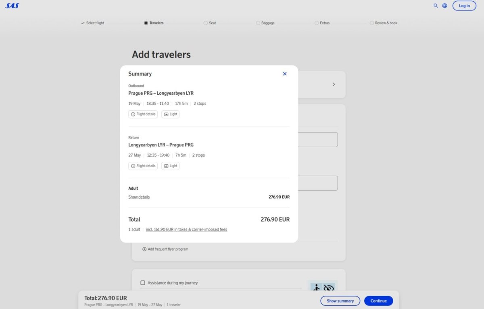Image resolution: width=484 pixels, height=309 pixels.
Task: Open the globe language selector
Action: pyautogui.click(x=444, y=6)
